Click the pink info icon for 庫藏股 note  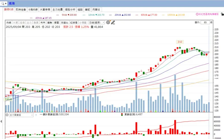click(197, 14)
